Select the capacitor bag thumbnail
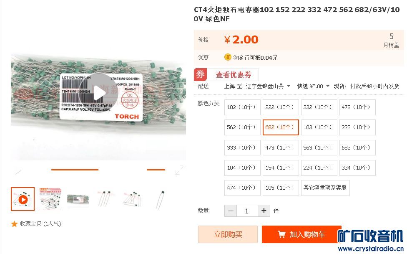Screen dimensions: 407x254 click(x=78, y=199)
